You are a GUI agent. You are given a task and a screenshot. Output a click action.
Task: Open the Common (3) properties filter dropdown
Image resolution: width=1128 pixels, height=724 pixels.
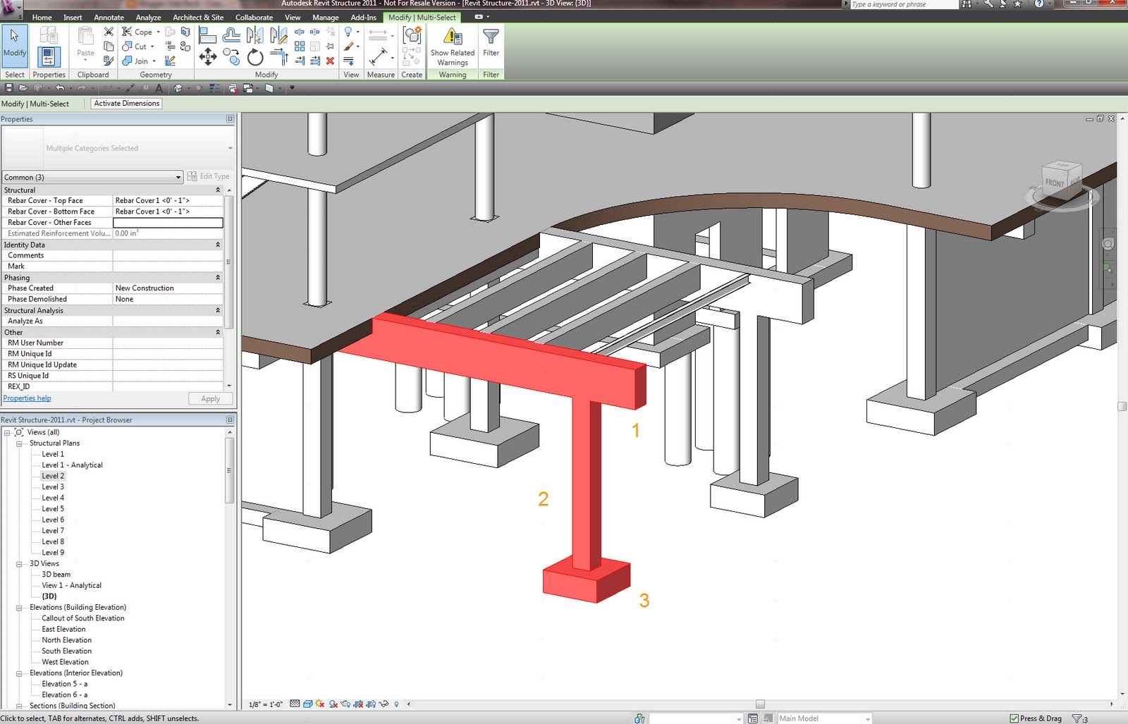click(178, 177)
